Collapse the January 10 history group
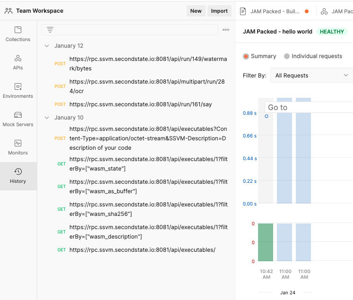 47,118
